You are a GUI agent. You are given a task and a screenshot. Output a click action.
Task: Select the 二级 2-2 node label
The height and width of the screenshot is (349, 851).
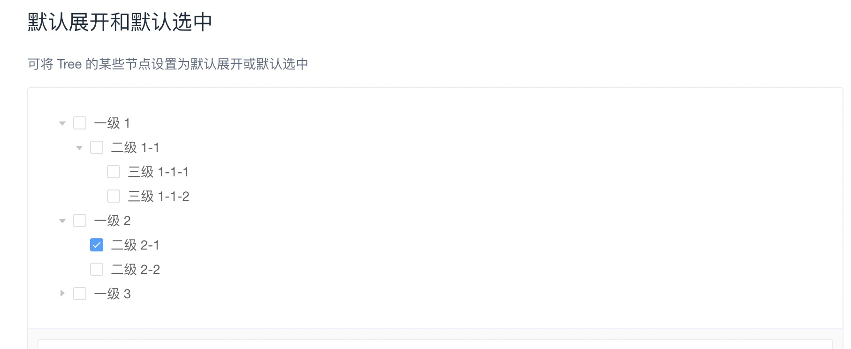coord(136,269)
